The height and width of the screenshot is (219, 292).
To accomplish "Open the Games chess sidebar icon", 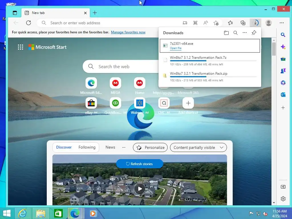I will point(283,71).
